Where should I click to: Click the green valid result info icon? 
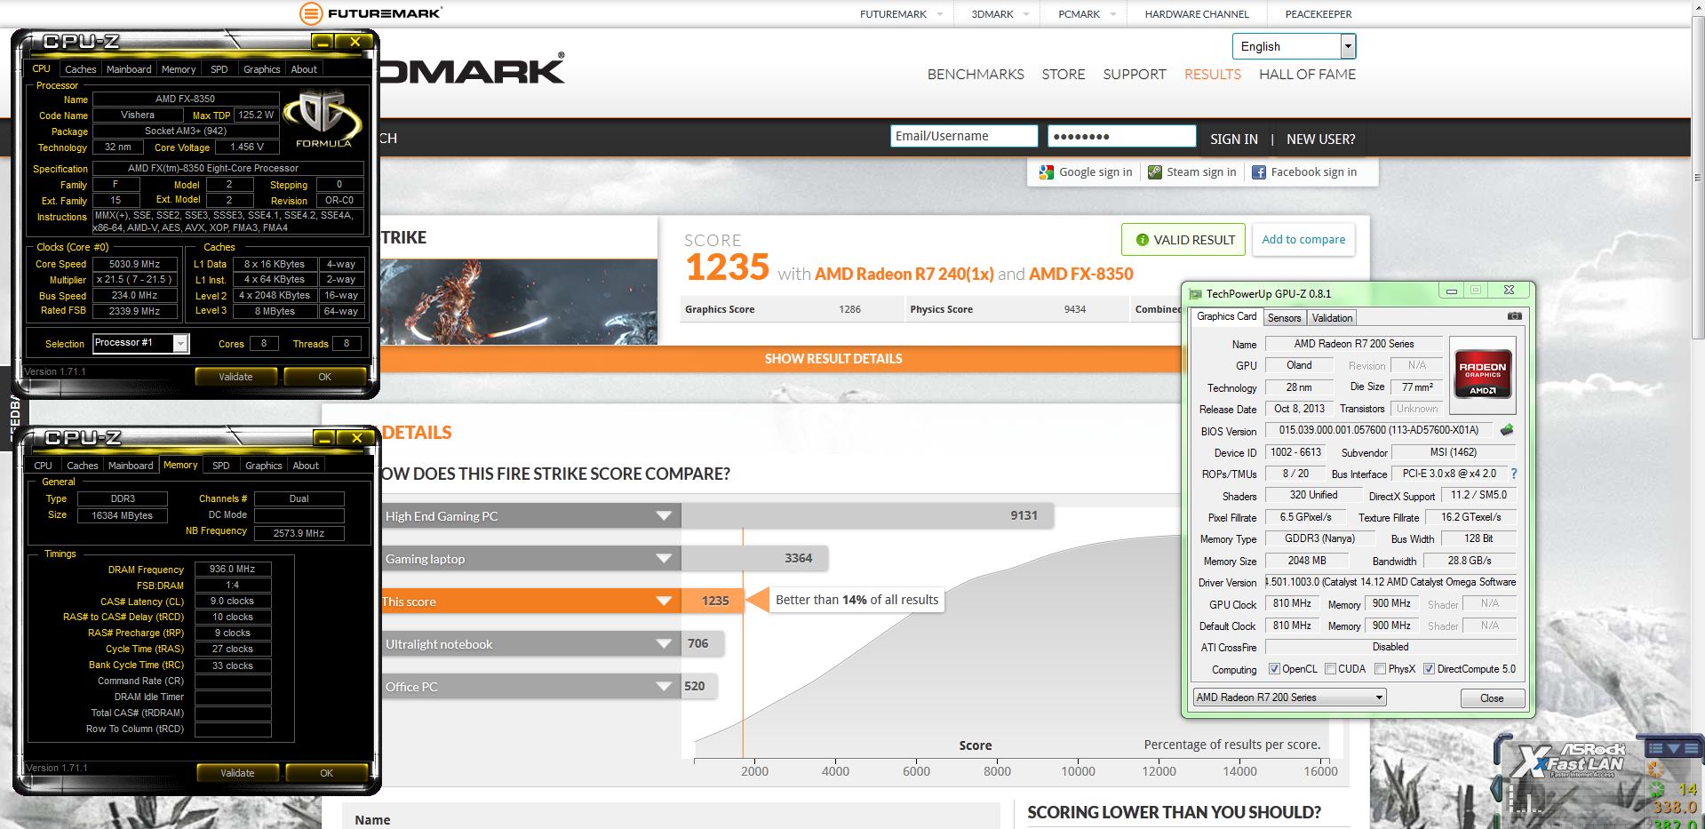click(1142, 240)
